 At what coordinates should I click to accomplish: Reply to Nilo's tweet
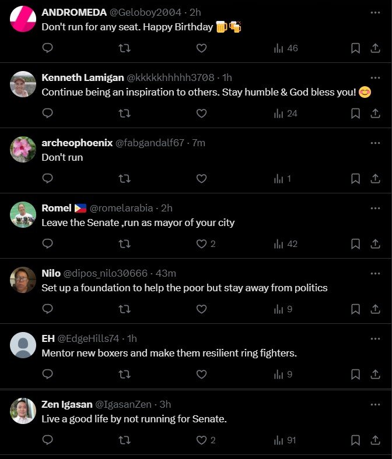(x=48, y=309)
